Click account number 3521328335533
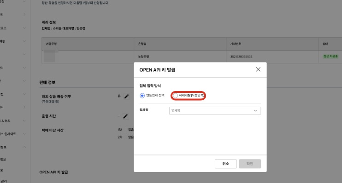 [241, 57]
